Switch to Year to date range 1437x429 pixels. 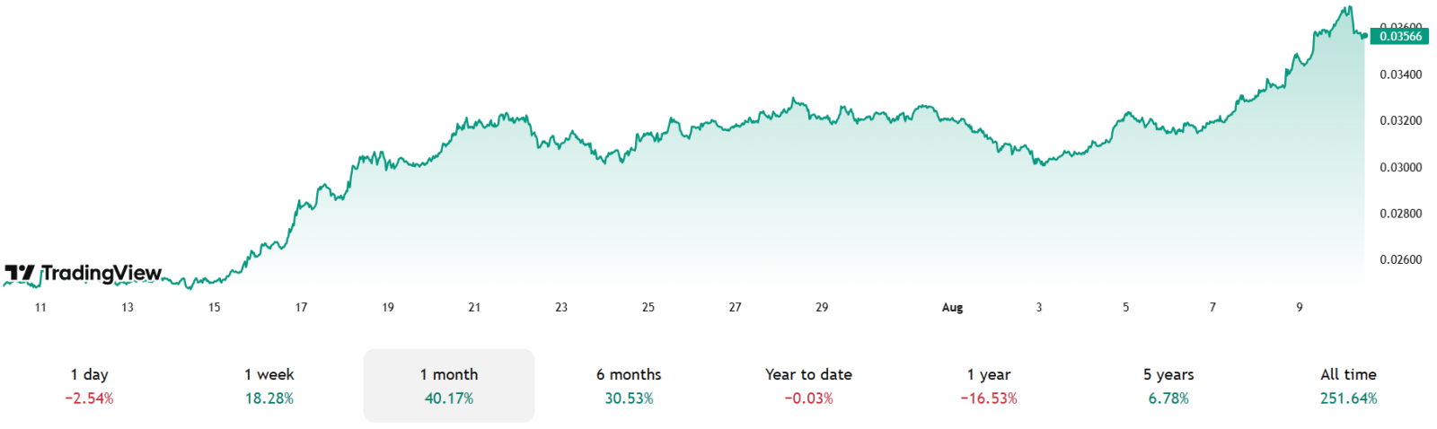coord(808,385)
